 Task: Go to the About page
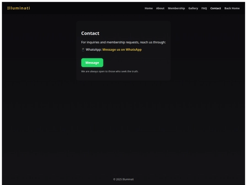click(160, 8)
